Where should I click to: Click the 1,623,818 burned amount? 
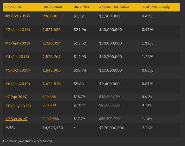click(x=51, y=84)
